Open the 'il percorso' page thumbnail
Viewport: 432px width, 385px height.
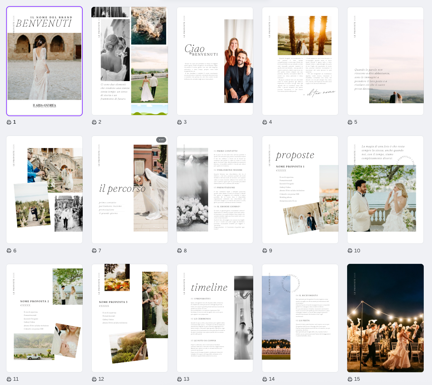tap(130, 190)
